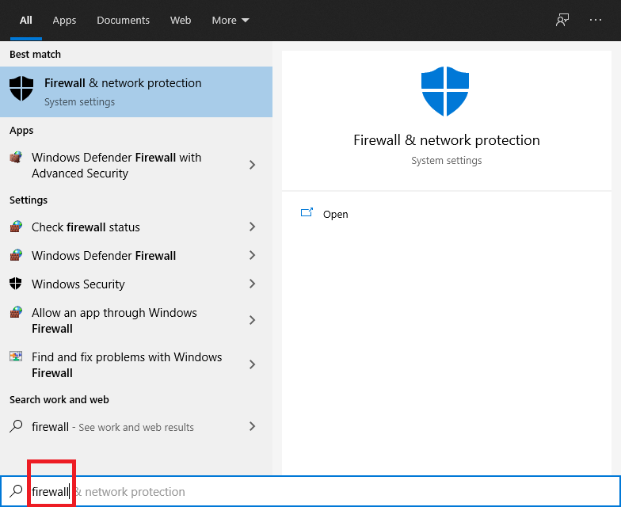Click the firewall search text box

pyautogui.click(x=317, y=491)
